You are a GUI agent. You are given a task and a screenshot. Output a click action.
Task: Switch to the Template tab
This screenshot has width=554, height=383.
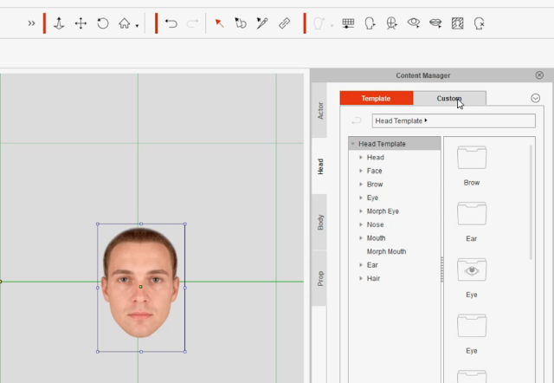point(377,98)
